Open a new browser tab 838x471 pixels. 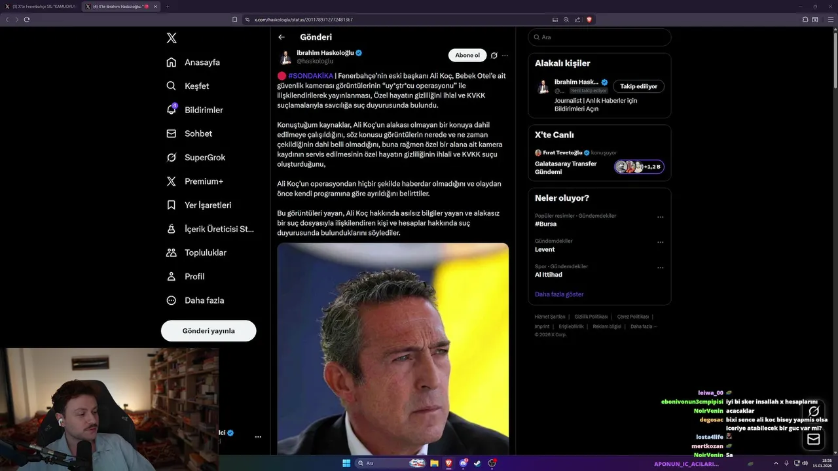[167, 7]
